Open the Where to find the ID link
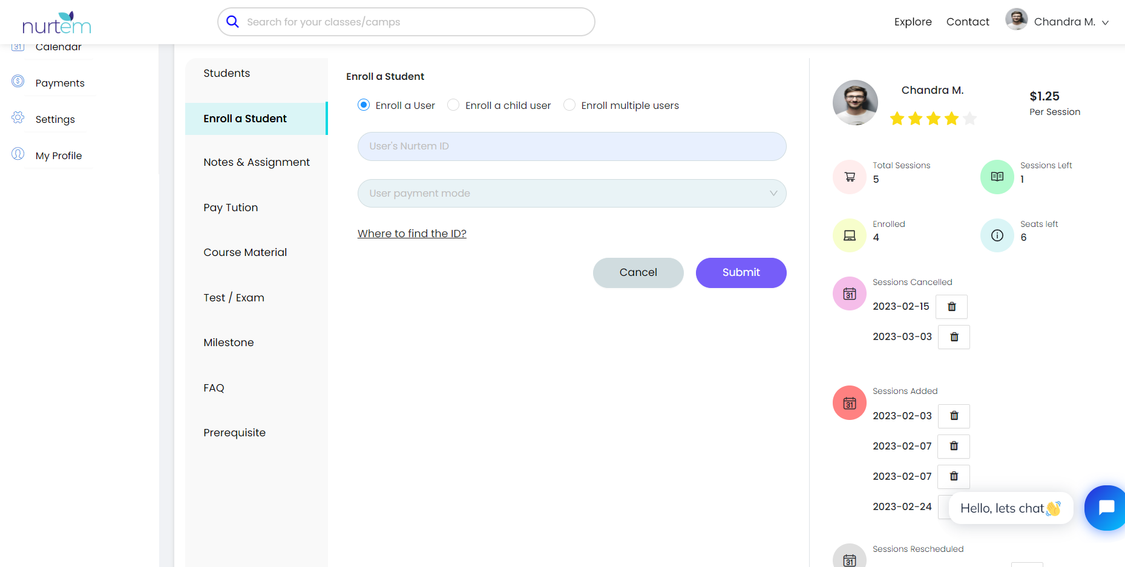Viewport: 1125px width, 567px height. point(412,234)
